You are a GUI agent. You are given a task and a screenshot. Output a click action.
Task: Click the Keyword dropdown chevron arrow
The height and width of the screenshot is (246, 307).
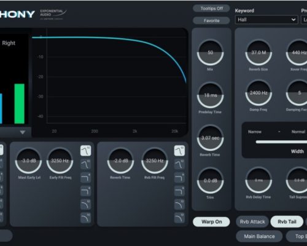click(x=293, y=20)
